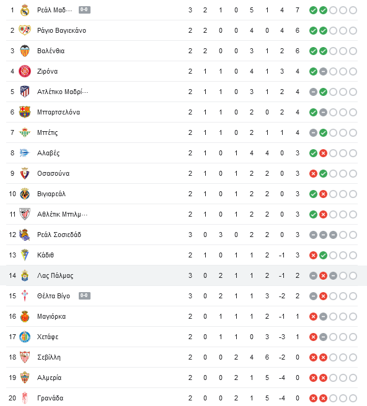The width and height of the screenshot is (367, 406).
Task: Select the Girona red crest
Action: (25, 71)
